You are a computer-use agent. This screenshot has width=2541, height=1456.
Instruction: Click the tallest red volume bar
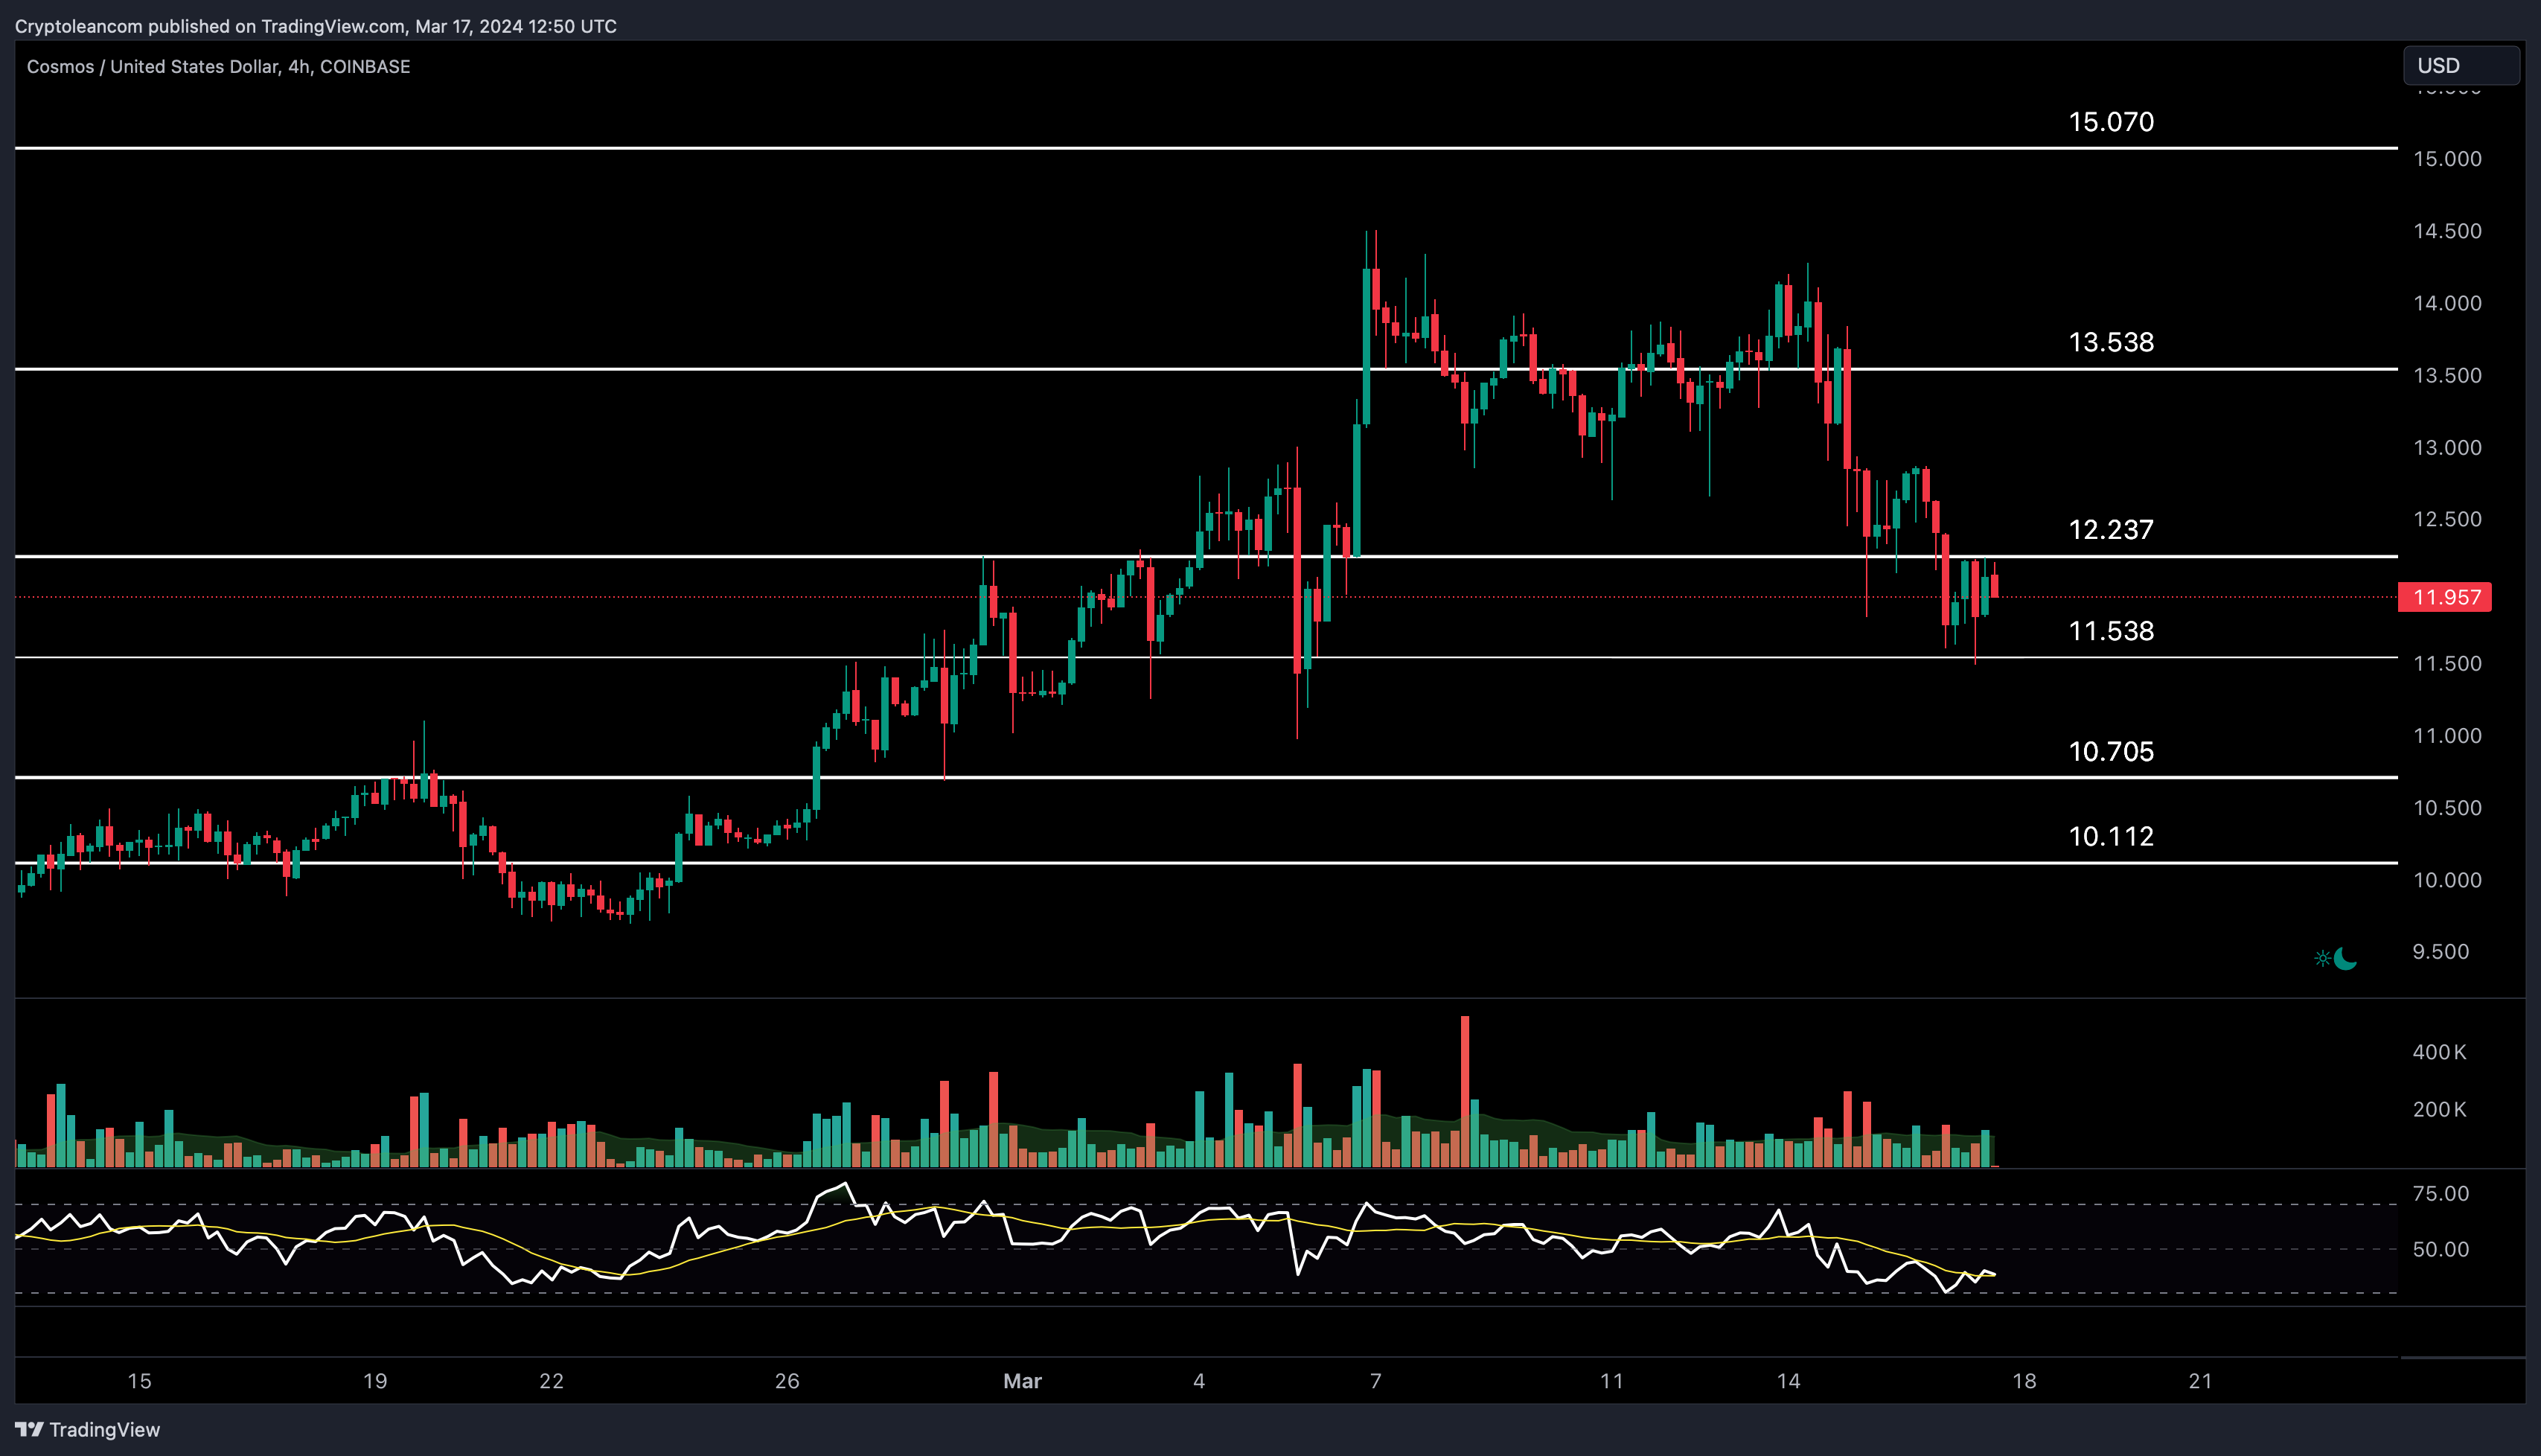1465,1091
